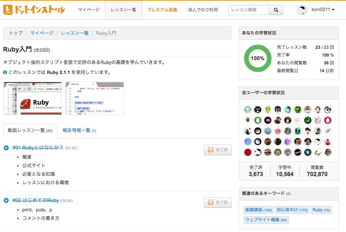Click the 基礎講座 (155) keyword tag
346x232 pixels.
(x=259, y=210)
